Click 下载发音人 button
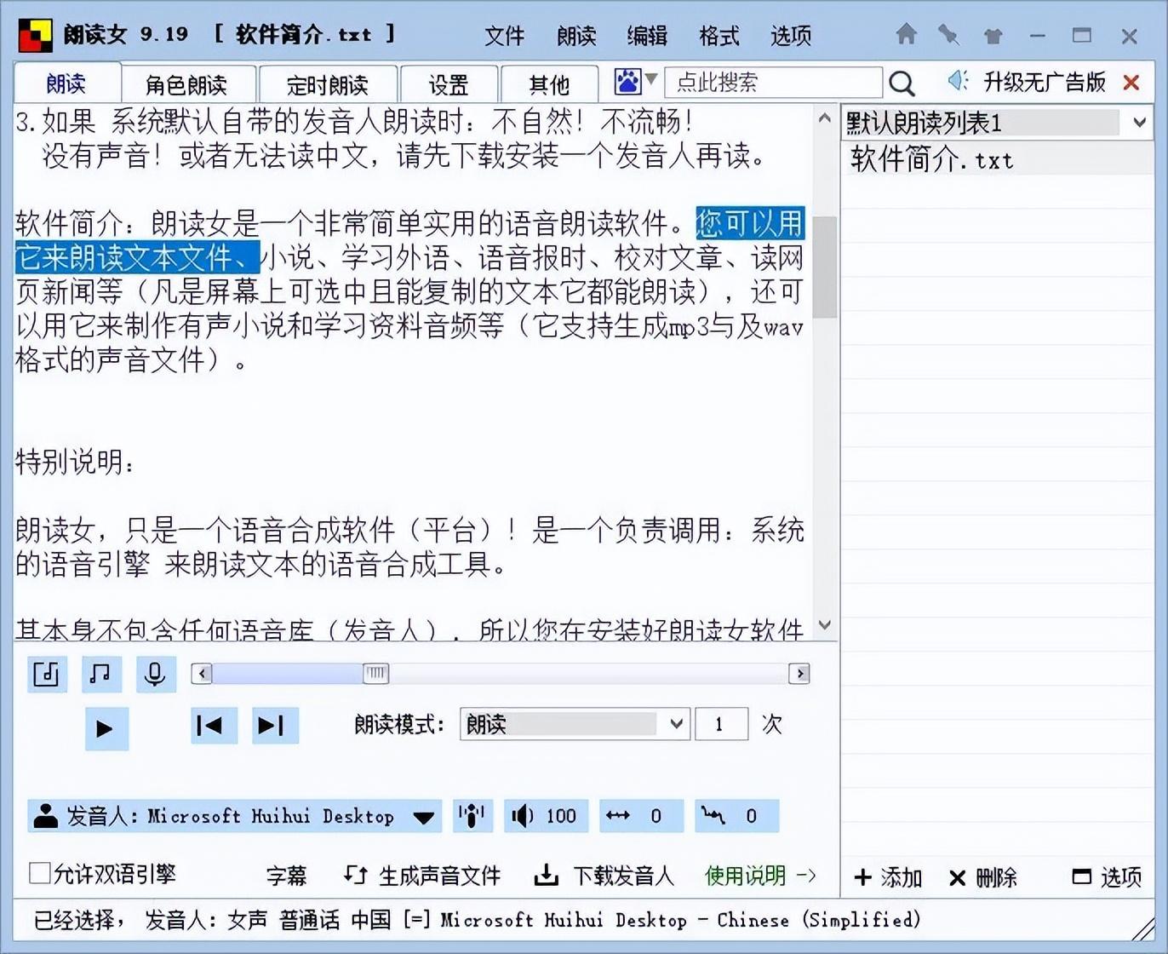The image size is (1168, 954). 604,876
